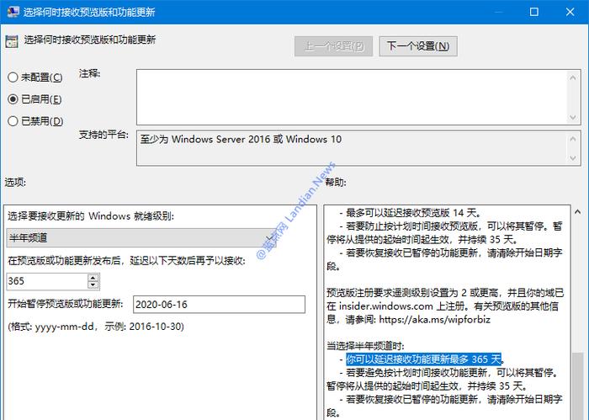589x420 pixels.
Task: Click the comment box scroll down arrow
Action: (572, 117)
